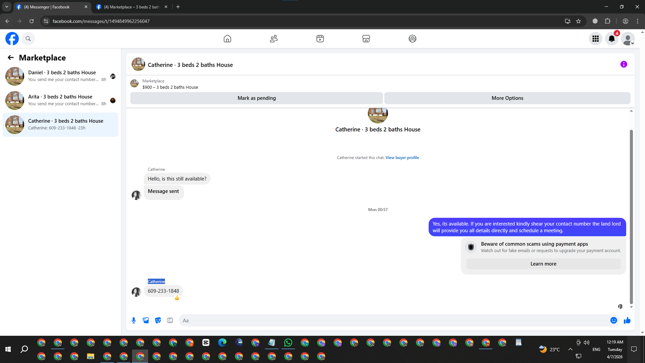Open the Chrome three-dot menu
The image size is (645, 363).
tap(638, 21)
